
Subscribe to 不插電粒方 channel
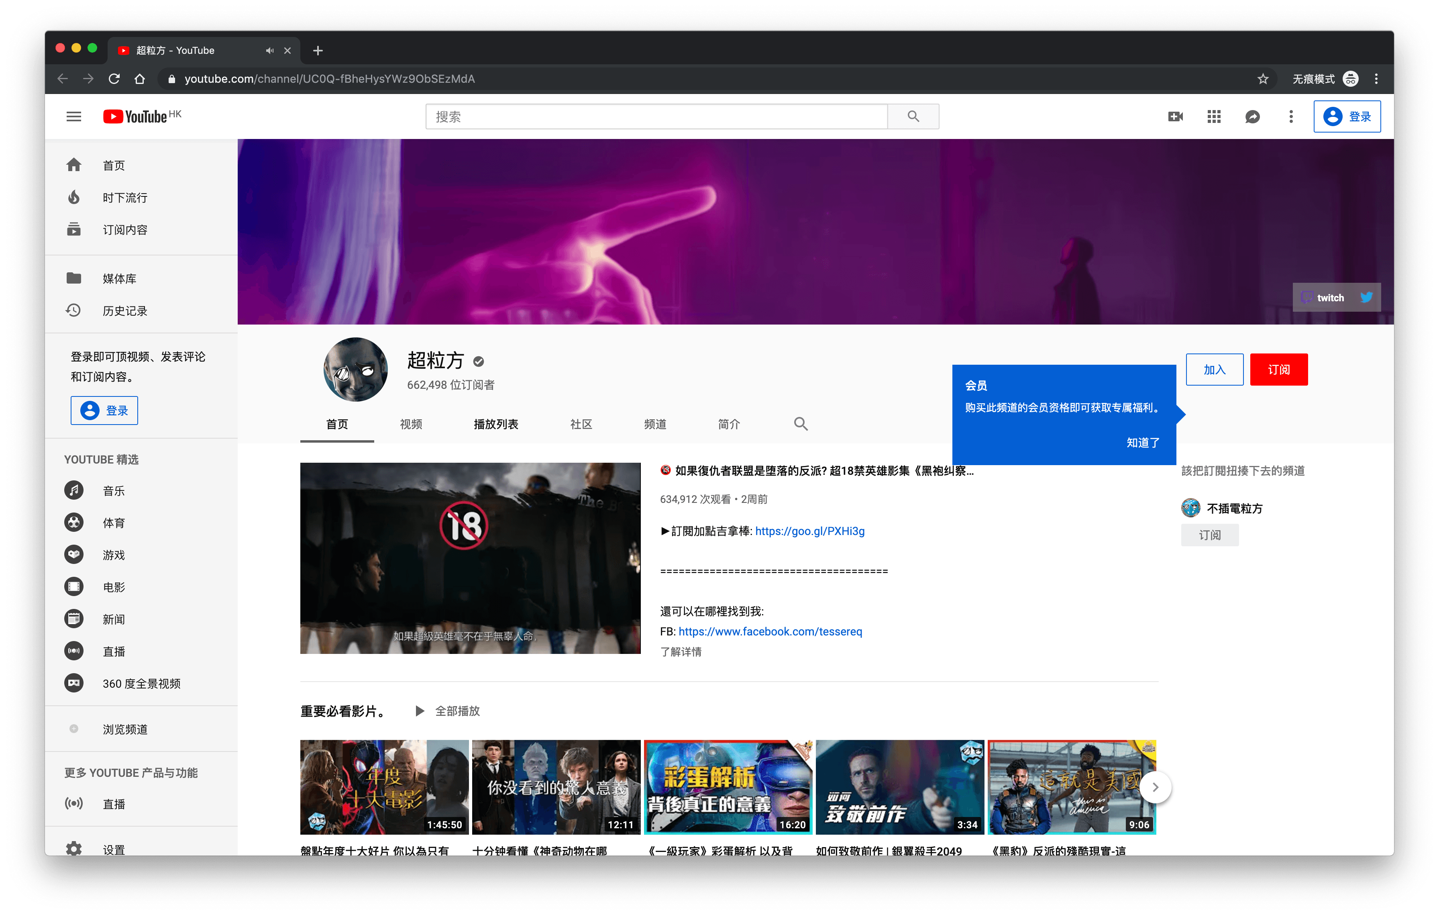[x=1209, y=535]
